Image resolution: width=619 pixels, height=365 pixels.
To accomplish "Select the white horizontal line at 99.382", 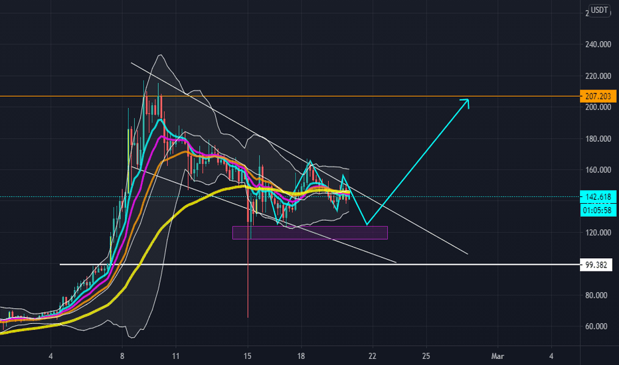I will click(x=319, y=264).
